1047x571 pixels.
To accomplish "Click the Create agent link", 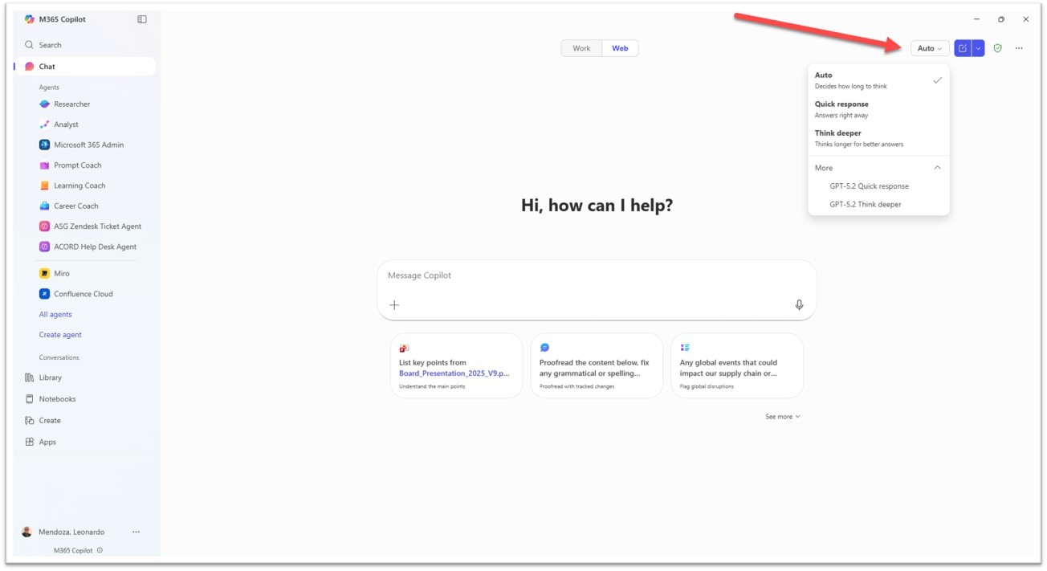I will 60,335.
